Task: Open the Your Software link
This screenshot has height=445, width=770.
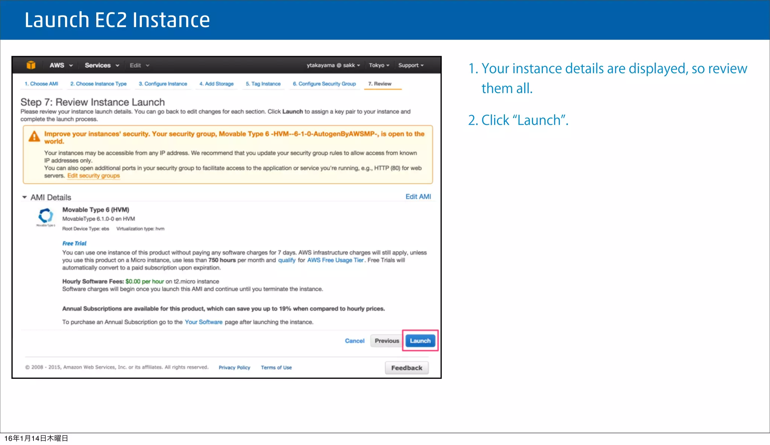Action: pyautogui.click(x=203, y=322)
